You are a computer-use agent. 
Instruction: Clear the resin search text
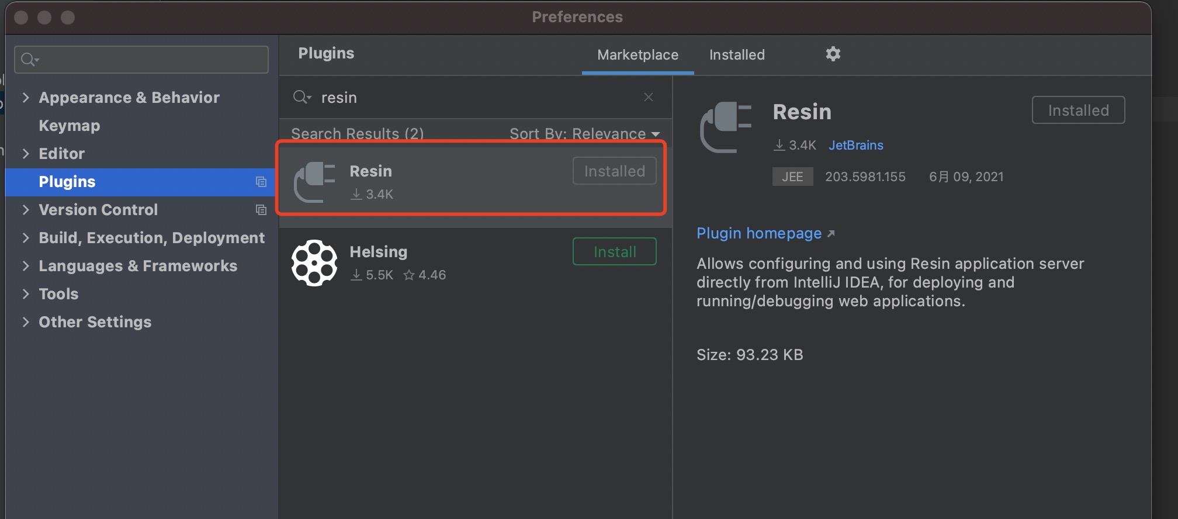(x=649, y=97)
